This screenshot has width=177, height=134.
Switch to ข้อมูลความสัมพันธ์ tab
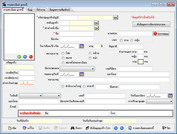pos(59,10)
